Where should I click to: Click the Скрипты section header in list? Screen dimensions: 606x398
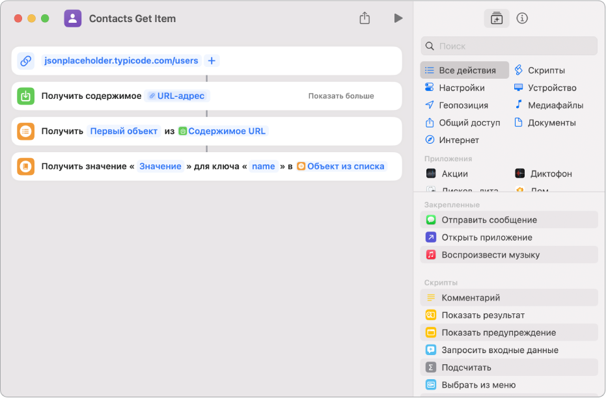tap(441, 283)
